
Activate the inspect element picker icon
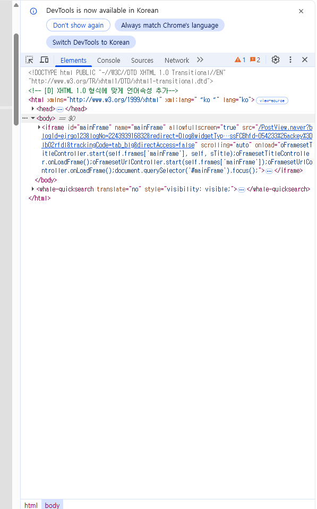[x=30, y=60]
